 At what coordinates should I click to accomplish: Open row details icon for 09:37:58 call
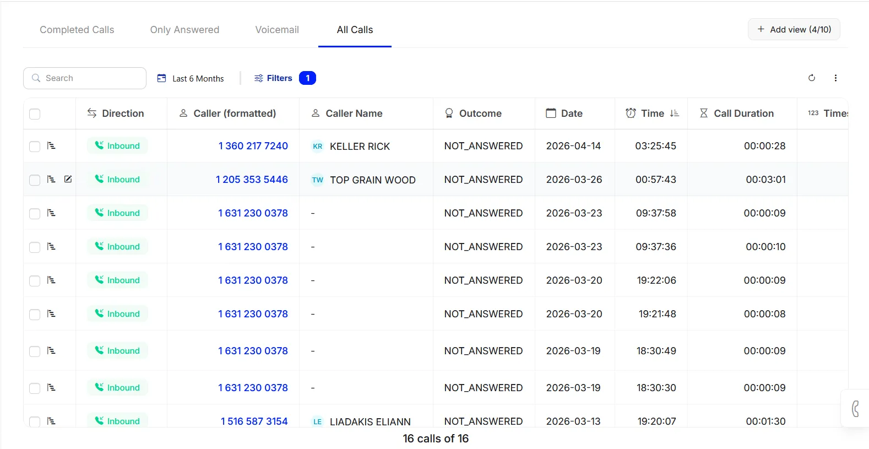51,213
